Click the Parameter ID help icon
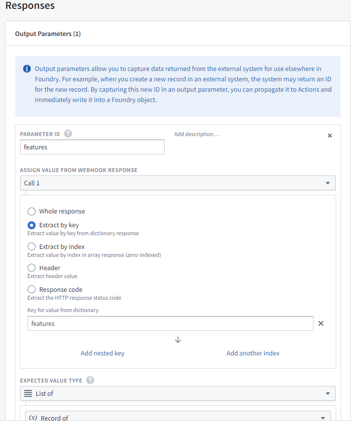The image size is (351, 421). tap(68, 134)
